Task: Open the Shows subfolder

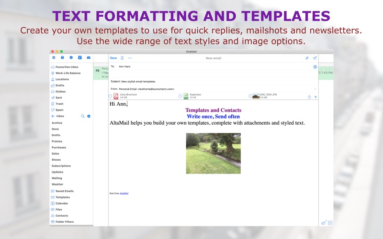Action: [56, 160]
